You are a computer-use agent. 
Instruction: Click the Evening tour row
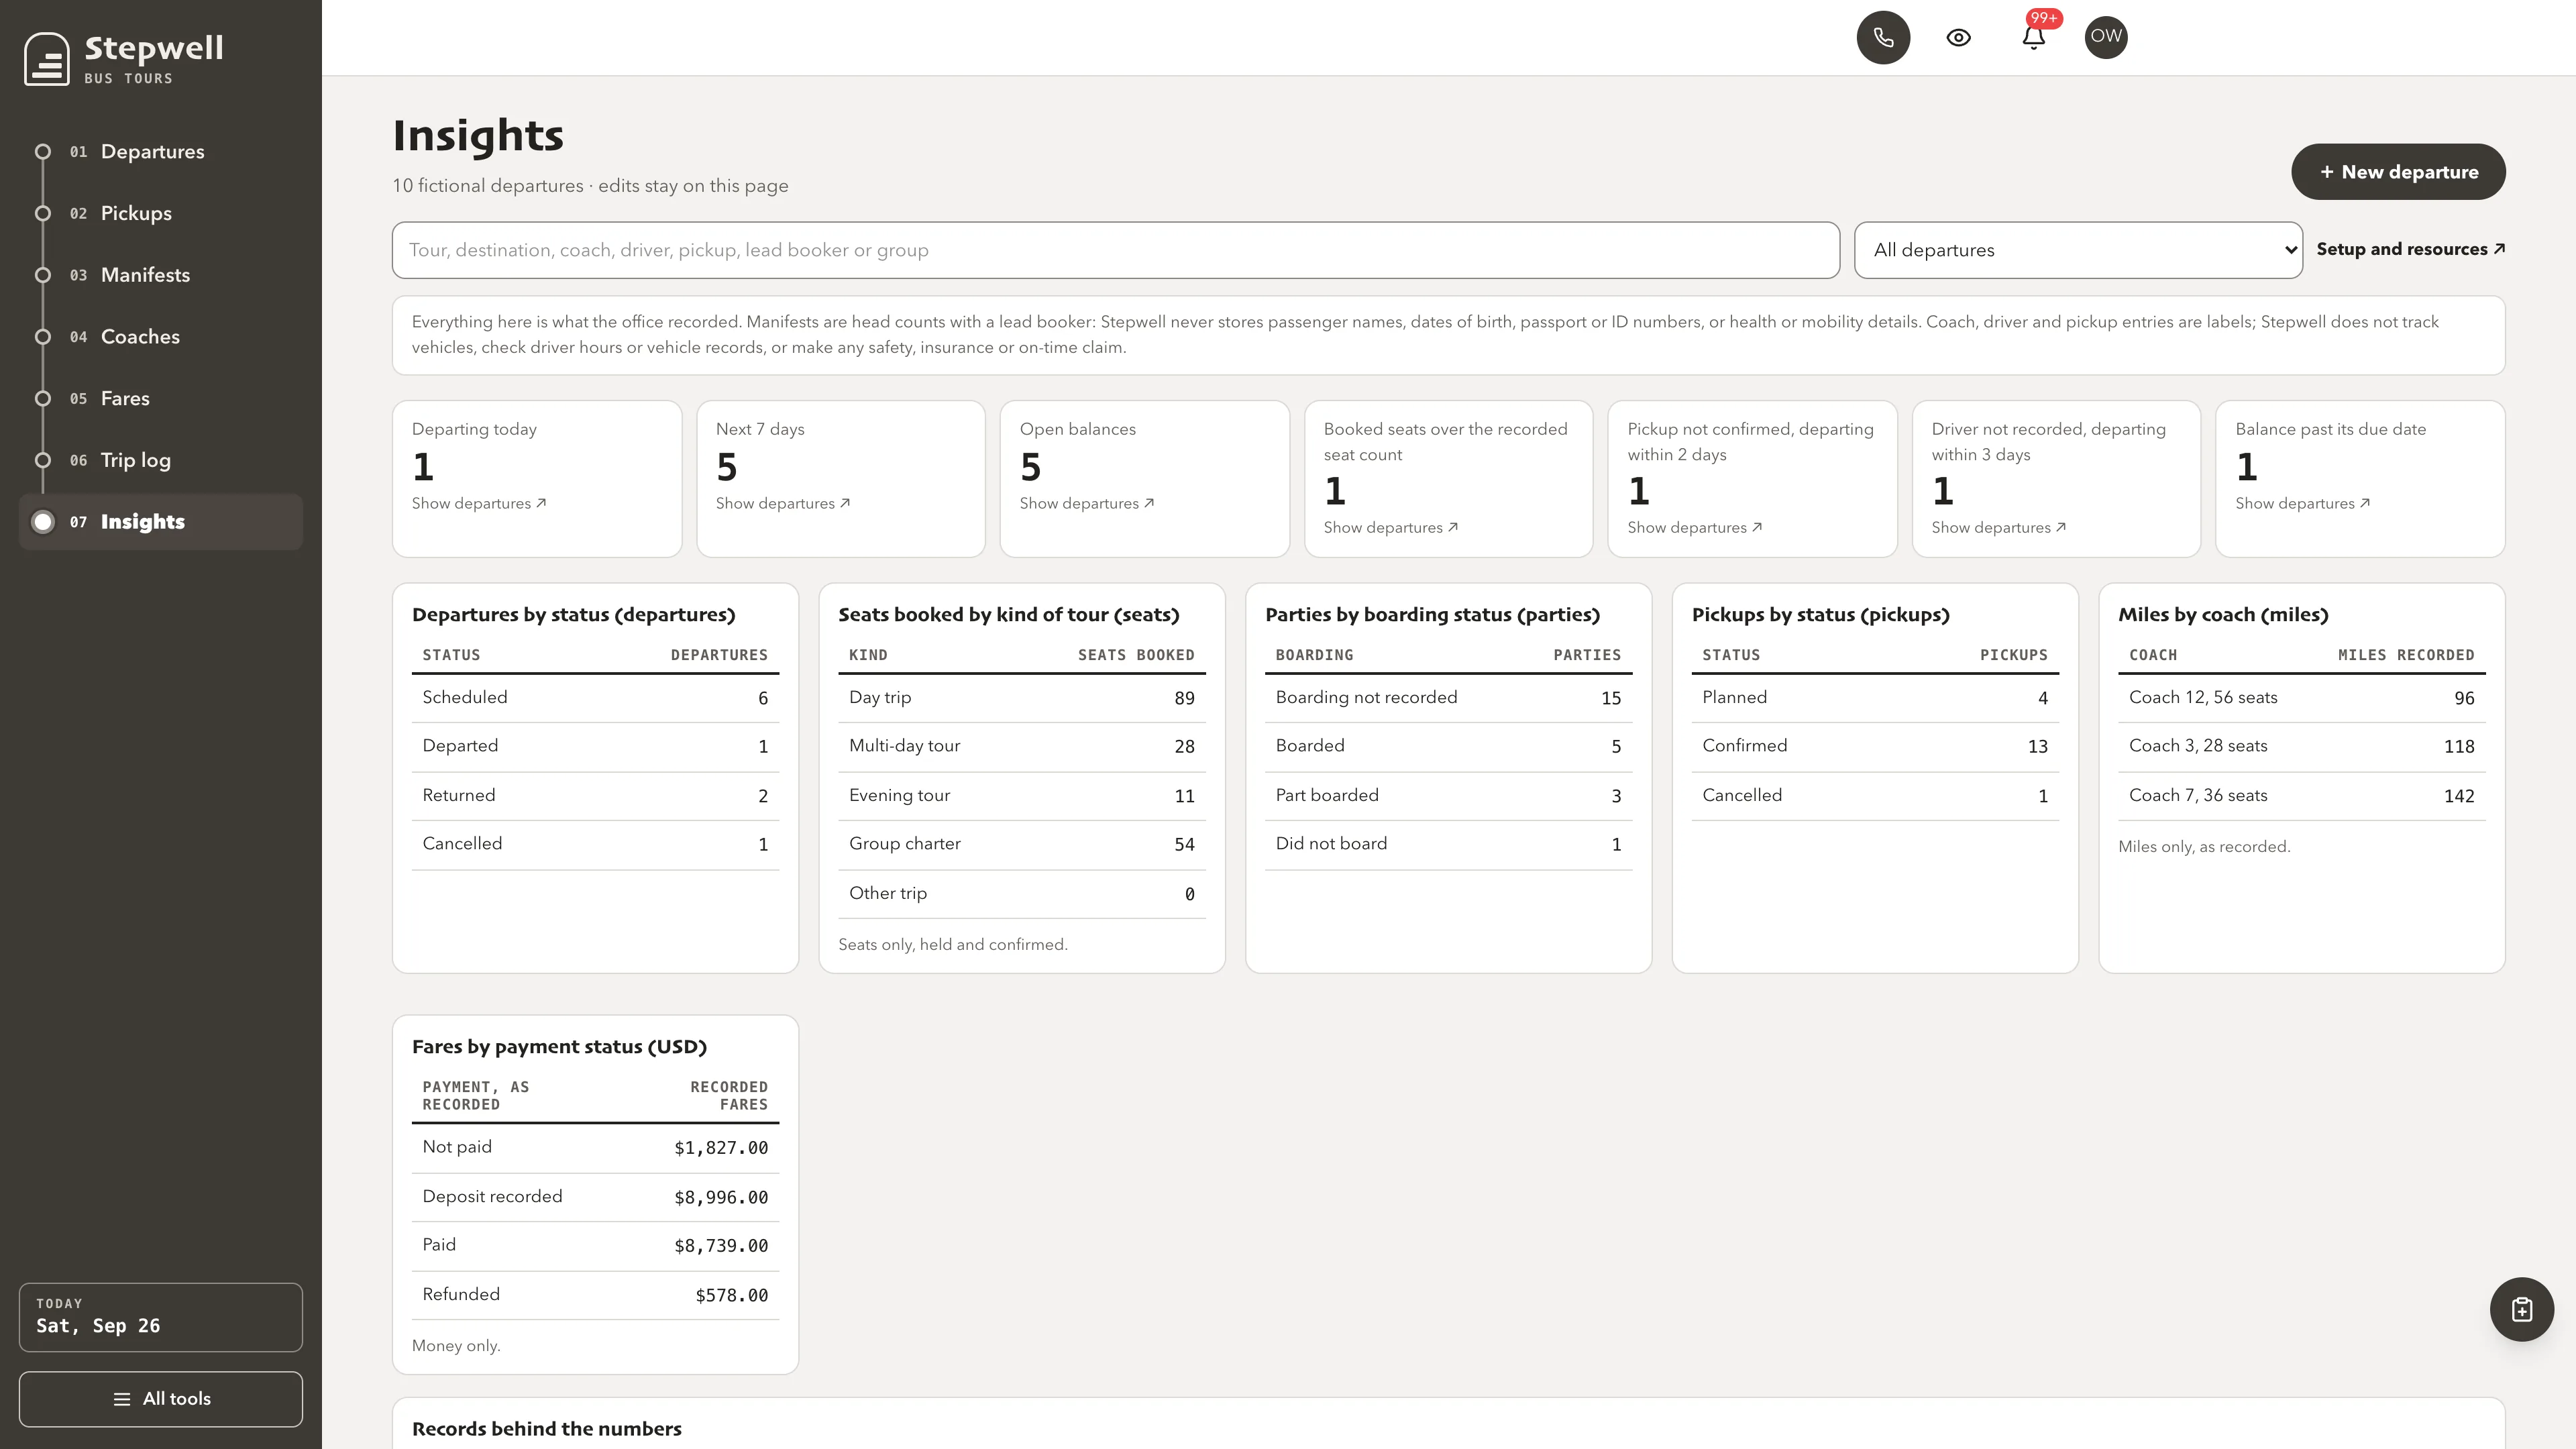tap(1022, 796)
